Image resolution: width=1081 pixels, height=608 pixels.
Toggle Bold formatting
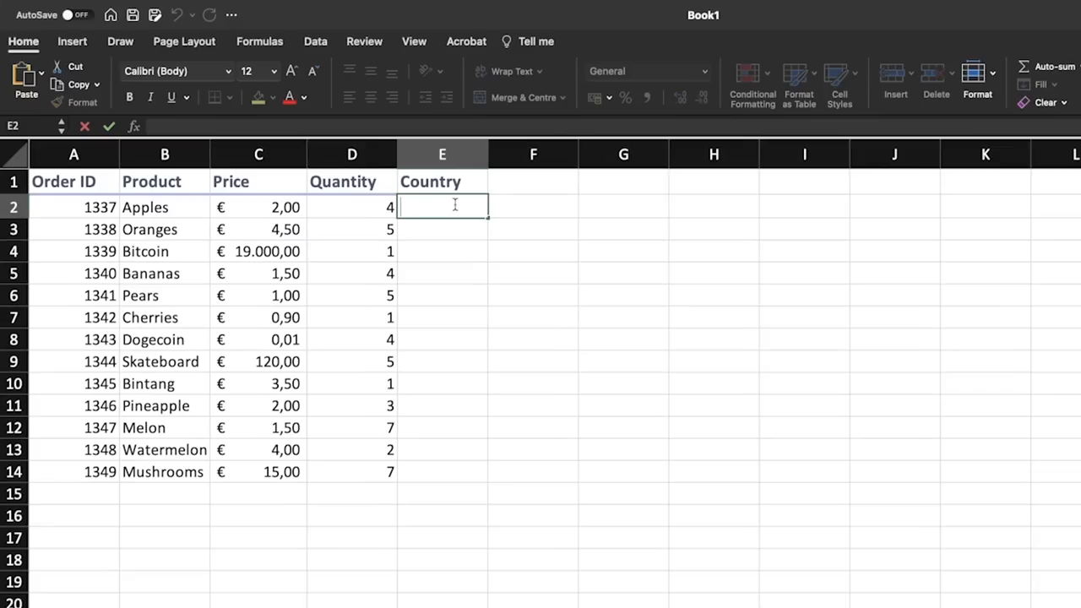coord(129,97)
